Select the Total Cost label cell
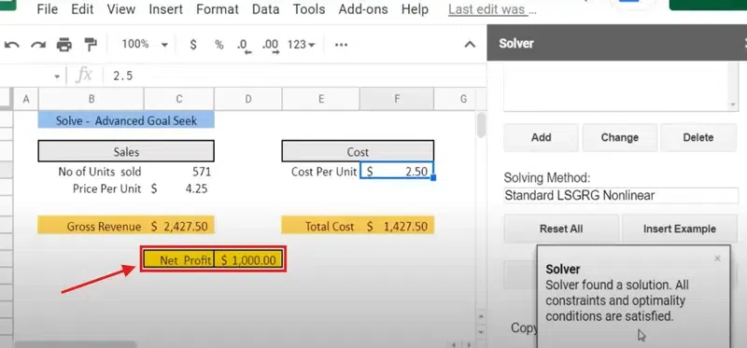 321,226
